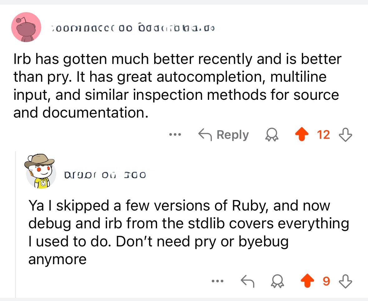Click the reply arrow on the byebug comment

(247, 282)
